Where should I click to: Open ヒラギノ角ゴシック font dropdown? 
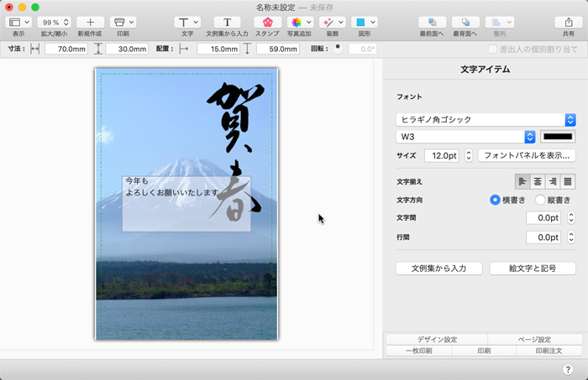pos(486,120)
